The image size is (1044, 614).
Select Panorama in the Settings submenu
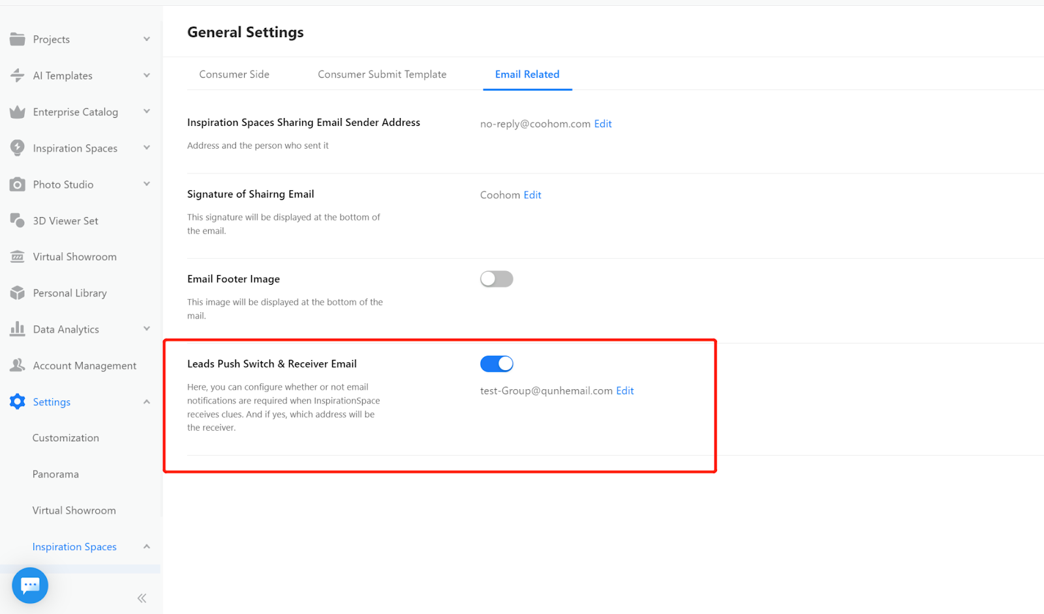55,475
